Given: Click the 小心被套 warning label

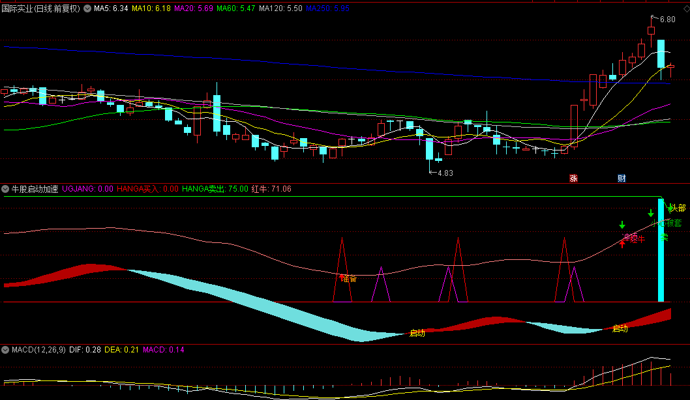Looking at the screenshot, I should pos(667,223).
